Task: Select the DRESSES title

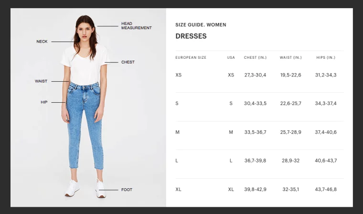Action: (x=191, y=36)
